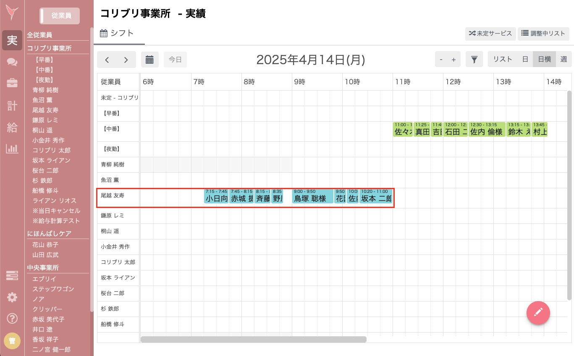Select the 実 (実績) sidebar icon
The width and height of the screenshot is (574, 356).
(x=12, y=40)
